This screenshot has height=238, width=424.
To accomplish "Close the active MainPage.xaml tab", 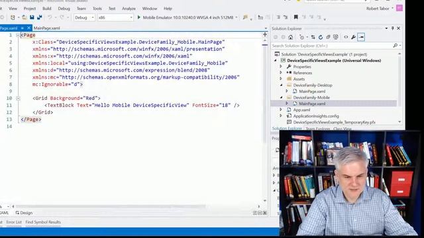I will tap(29, 28).
